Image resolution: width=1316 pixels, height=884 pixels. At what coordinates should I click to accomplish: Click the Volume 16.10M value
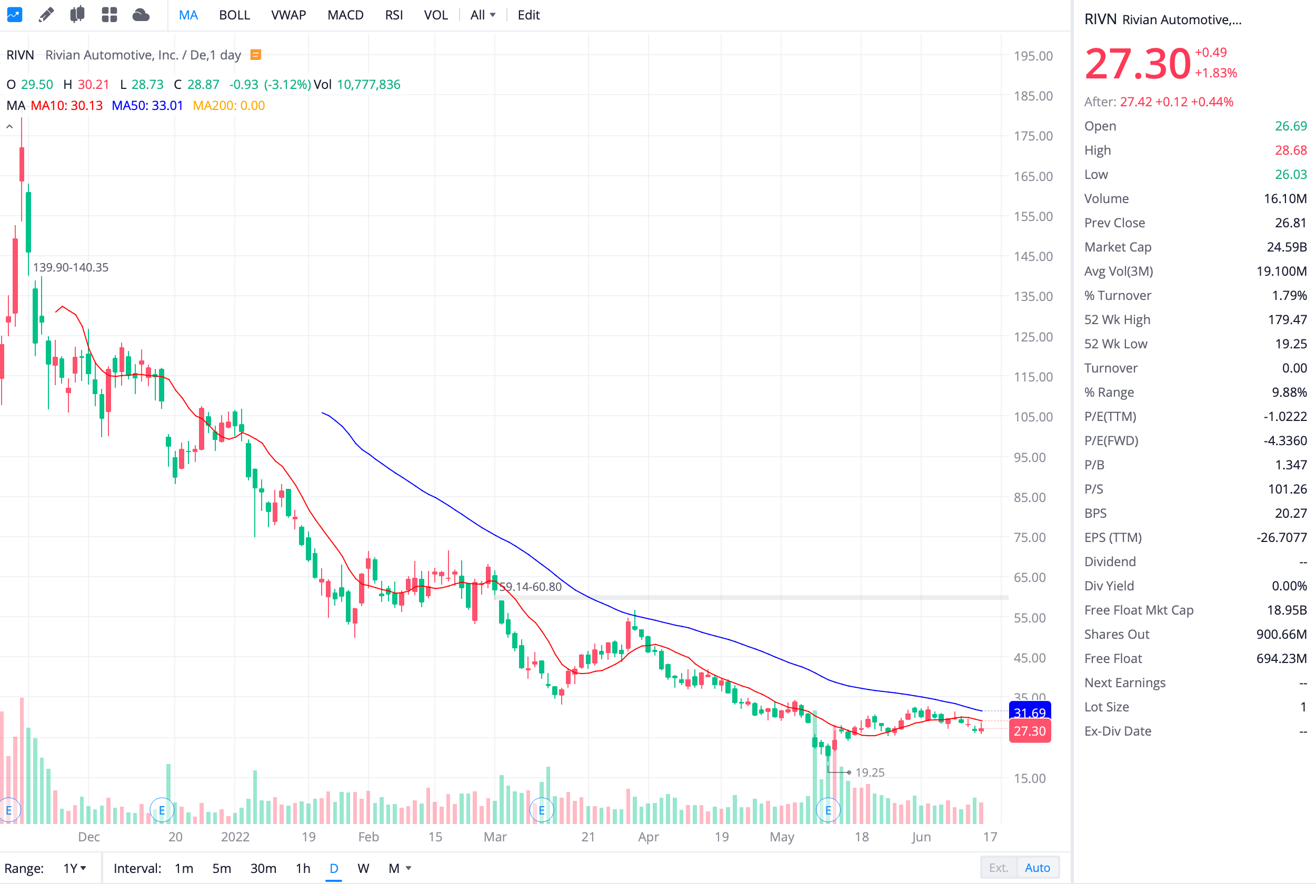[1285, 198]
